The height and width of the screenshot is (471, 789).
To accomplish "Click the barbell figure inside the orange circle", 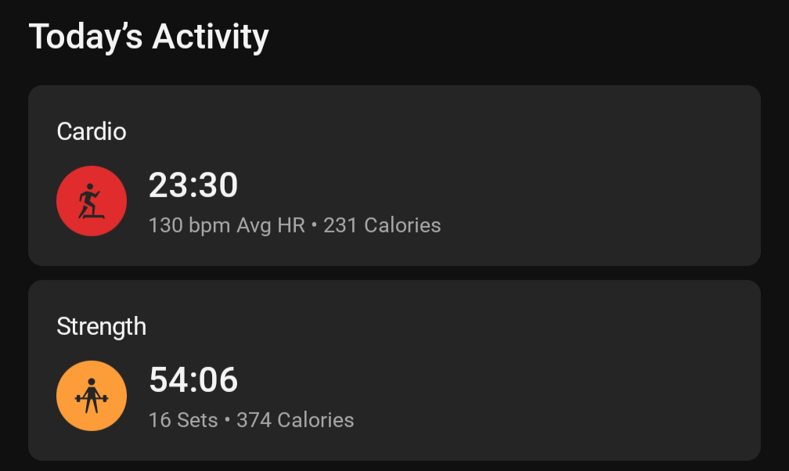I will coord(92,396).
